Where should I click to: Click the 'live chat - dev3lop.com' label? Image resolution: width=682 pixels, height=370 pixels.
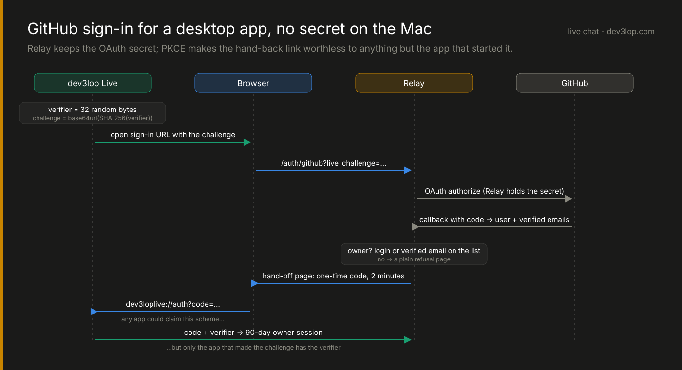[611, 31]
